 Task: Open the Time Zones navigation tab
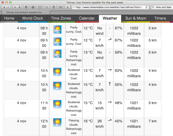pos(61,18)
